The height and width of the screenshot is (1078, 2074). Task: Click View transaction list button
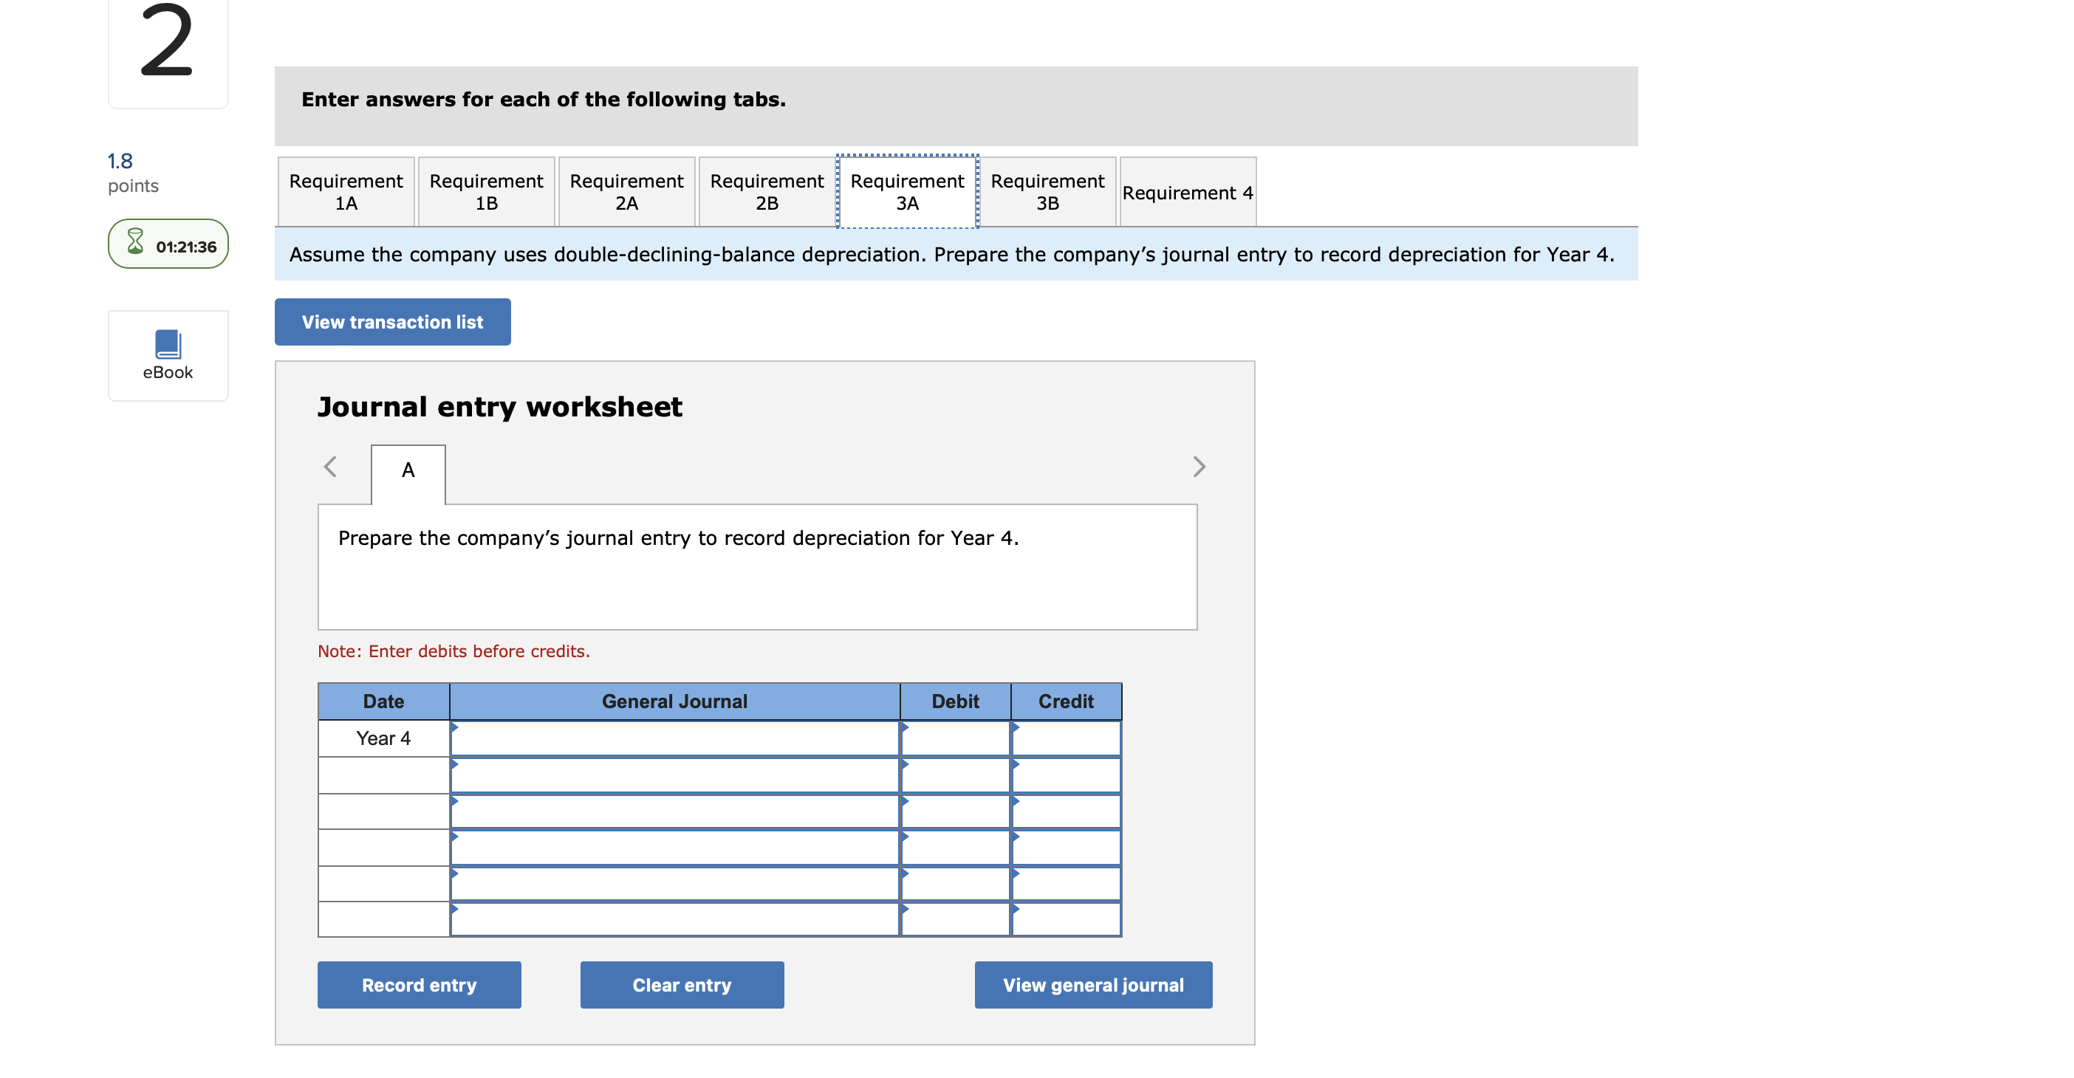point(392,322)
